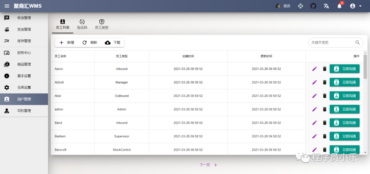Screen dimensions: 370x174
Task: Open the GitHub icon link
Action: (313, 6)
